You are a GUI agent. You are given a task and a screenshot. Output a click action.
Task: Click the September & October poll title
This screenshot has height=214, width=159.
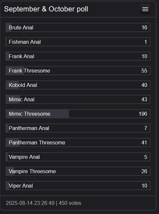point(46,9)
